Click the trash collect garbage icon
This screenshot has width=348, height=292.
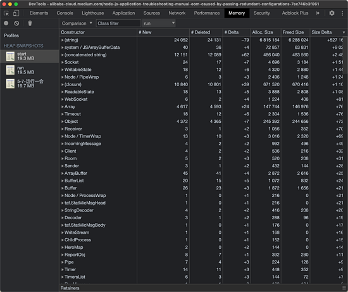[x=30, y=23]
